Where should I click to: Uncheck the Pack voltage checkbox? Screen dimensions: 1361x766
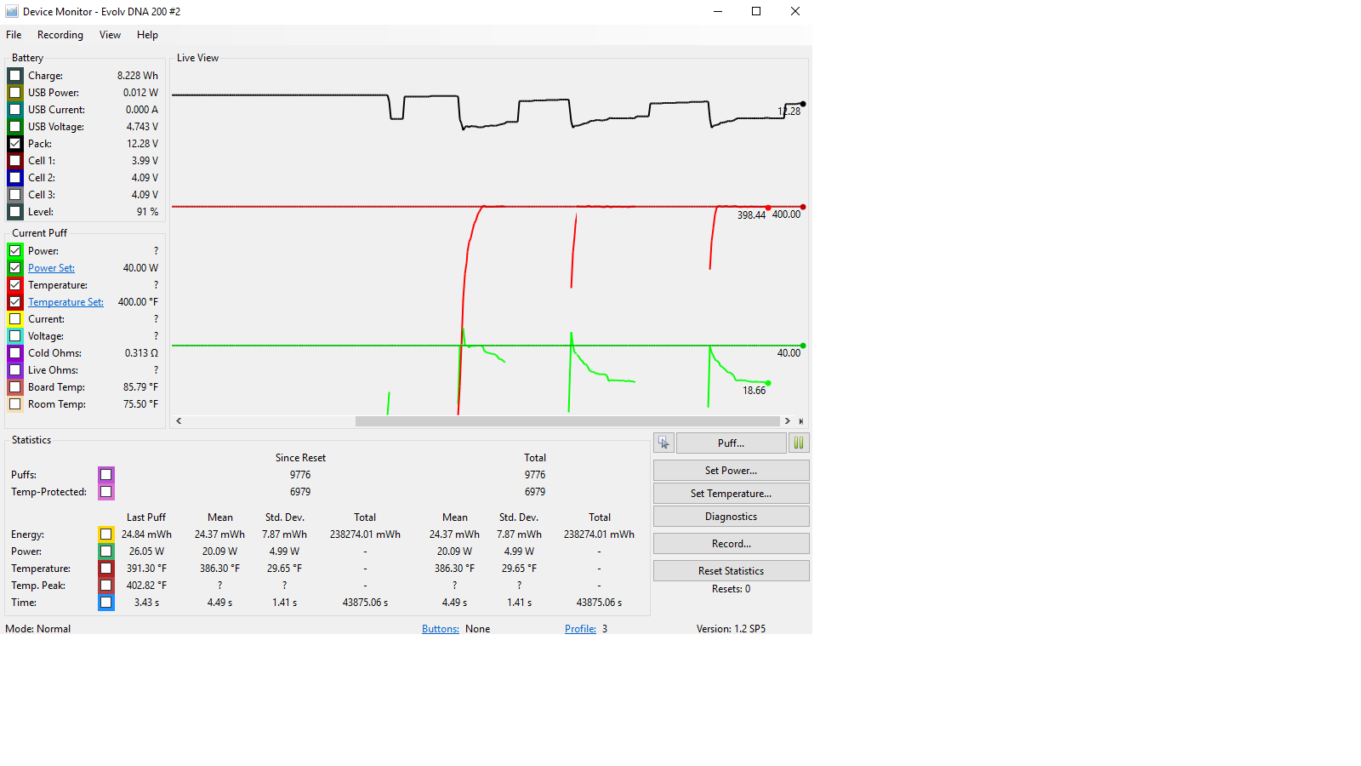click(15, 144)
